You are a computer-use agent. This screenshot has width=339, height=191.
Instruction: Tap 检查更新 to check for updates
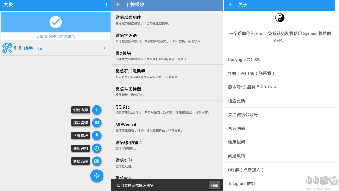[x=237, y=101]
